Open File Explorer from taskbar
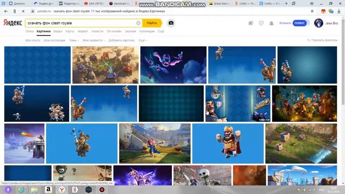The width and height of the screenshot is (345, 194). tap(34, 190)
